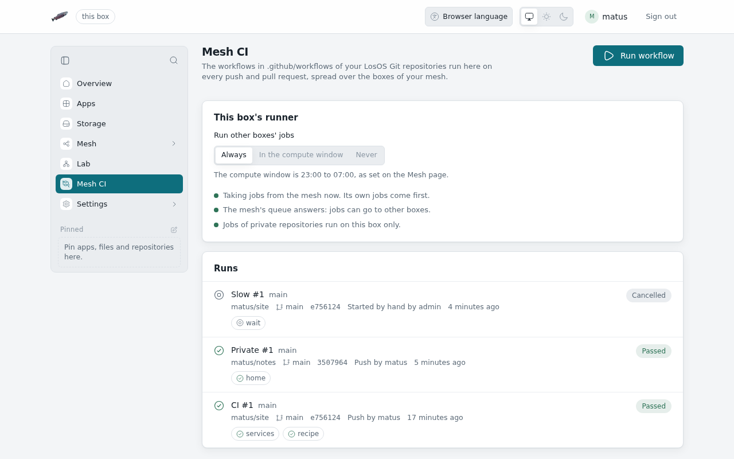Click the Mesh CI sidebar icon
This screenshot has width=734, height=459.
click(66, 184)
